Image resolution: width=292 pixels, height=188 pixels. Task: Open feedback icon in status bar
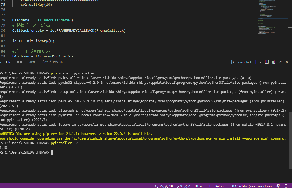click(x=278, y=186)
